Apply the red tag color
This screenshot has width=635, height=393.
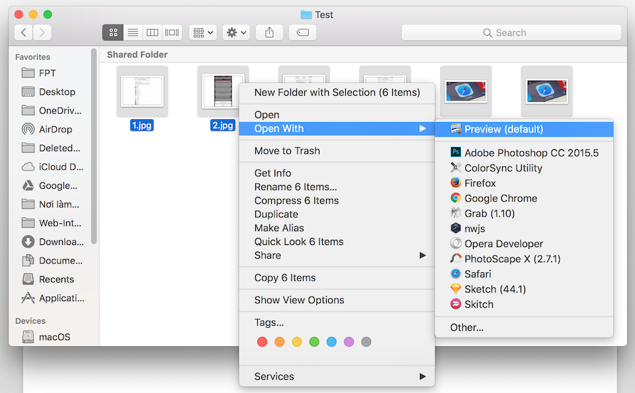262,341
